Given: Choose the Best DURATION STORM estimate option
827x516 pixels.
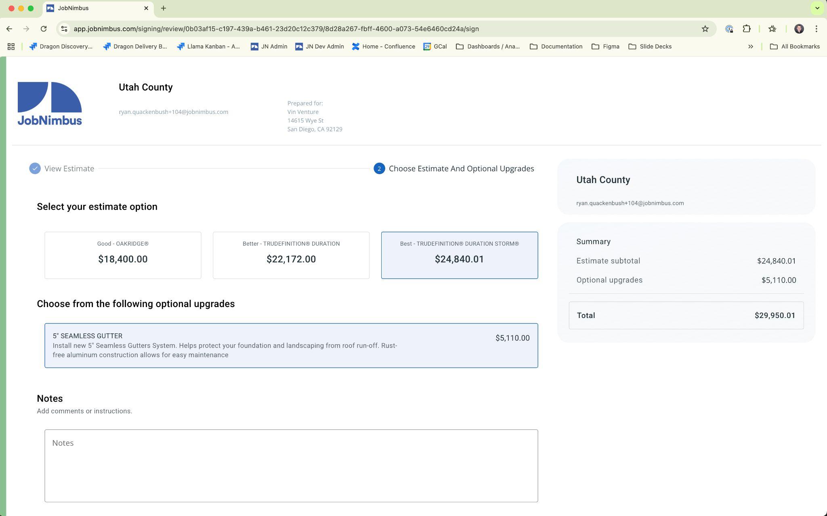Looking at the screenshot, I should click(x=459, y=255).
